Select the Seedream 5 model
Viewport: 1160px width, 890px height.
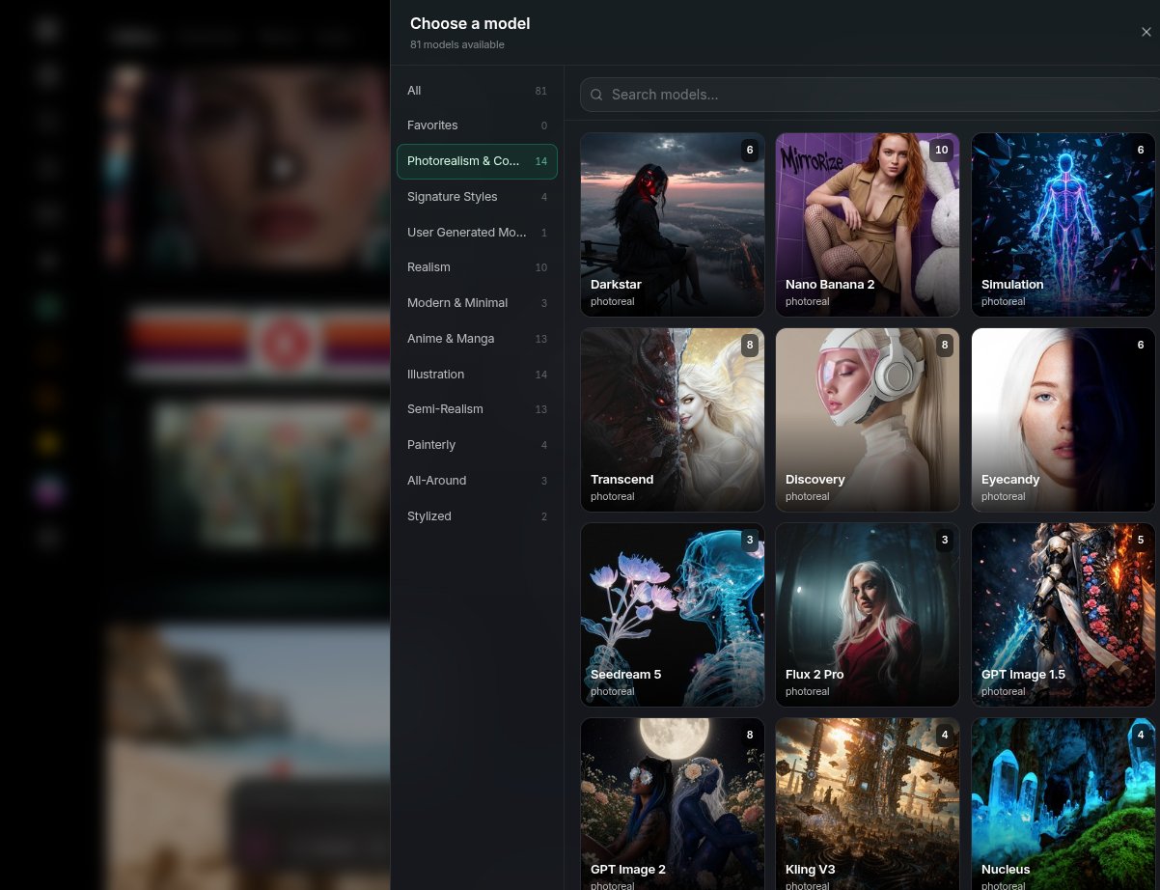(x=673, y=615)
